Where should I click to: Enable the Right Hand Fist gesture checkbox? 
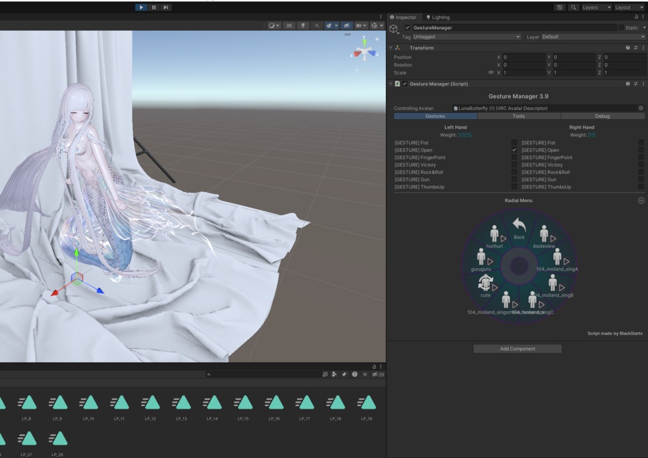[641, 143]
